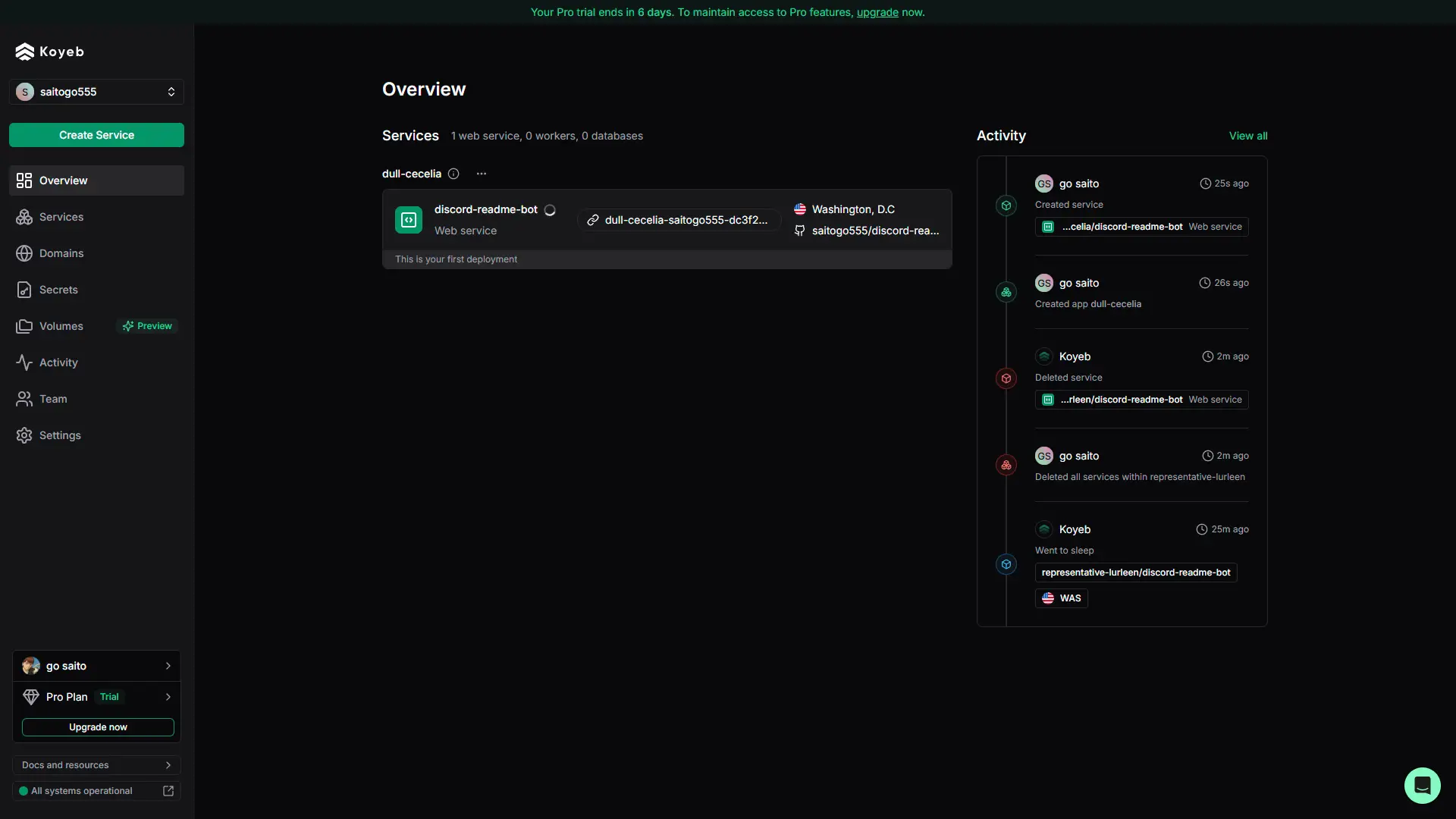Click the ...rleen/discord-readme-bot activity chip
Viewport: 1456px width, 819px height.
click(x=1141, y=400)
